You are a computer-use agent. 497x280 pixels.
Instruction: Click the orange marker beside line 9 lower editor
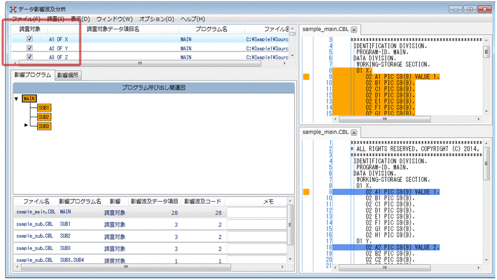(x=306, y=191)
